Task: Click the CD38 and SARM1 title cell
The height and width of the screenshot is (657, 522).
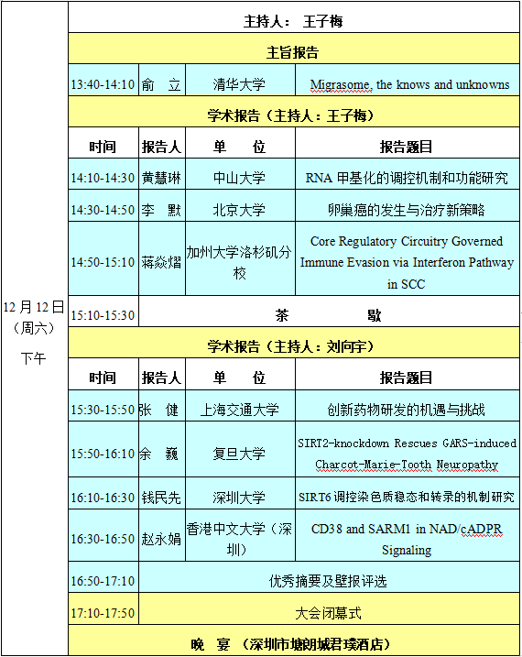Action: [x=408, y=535]
